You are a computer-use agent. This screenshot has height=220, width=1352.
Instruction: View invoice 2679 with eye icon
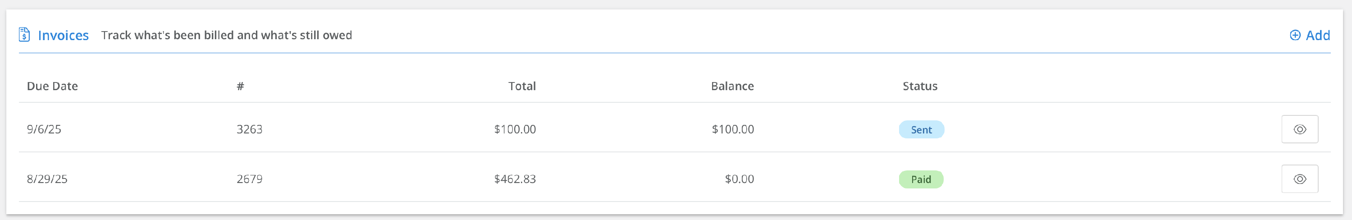click(1300, 179)
